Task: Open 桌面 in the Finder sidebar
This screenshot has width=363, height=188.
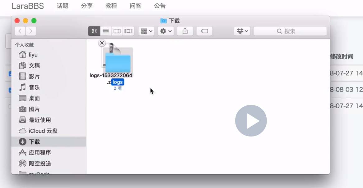Action: click(x=49, y=98)
